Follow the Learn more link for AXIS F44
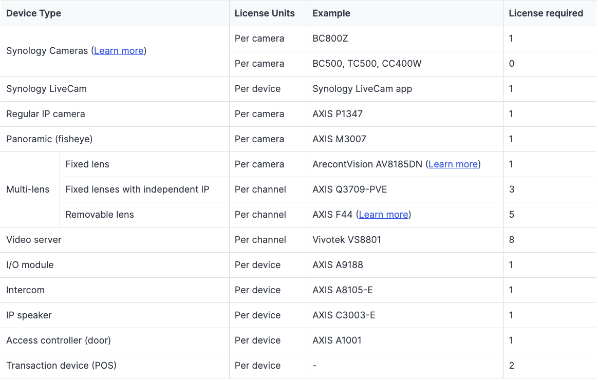The width and height of the screenshot is (598, 380). point(383,215)
